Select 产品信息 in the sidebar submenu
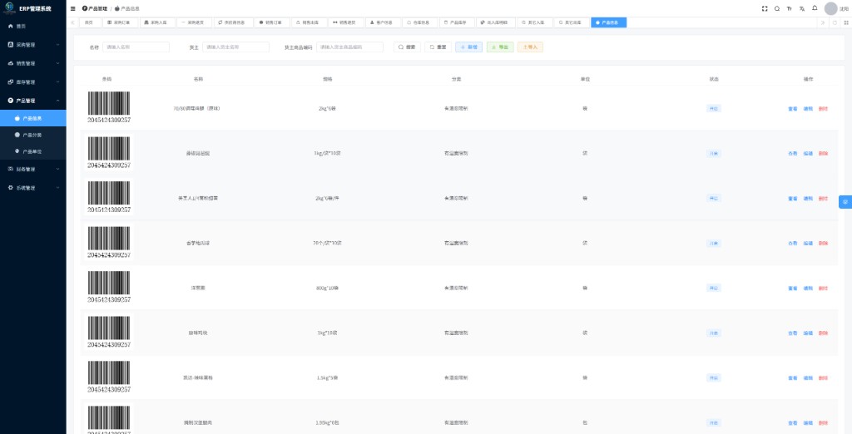This screenshot has height=434, width=852. click(x=33, y=118)
